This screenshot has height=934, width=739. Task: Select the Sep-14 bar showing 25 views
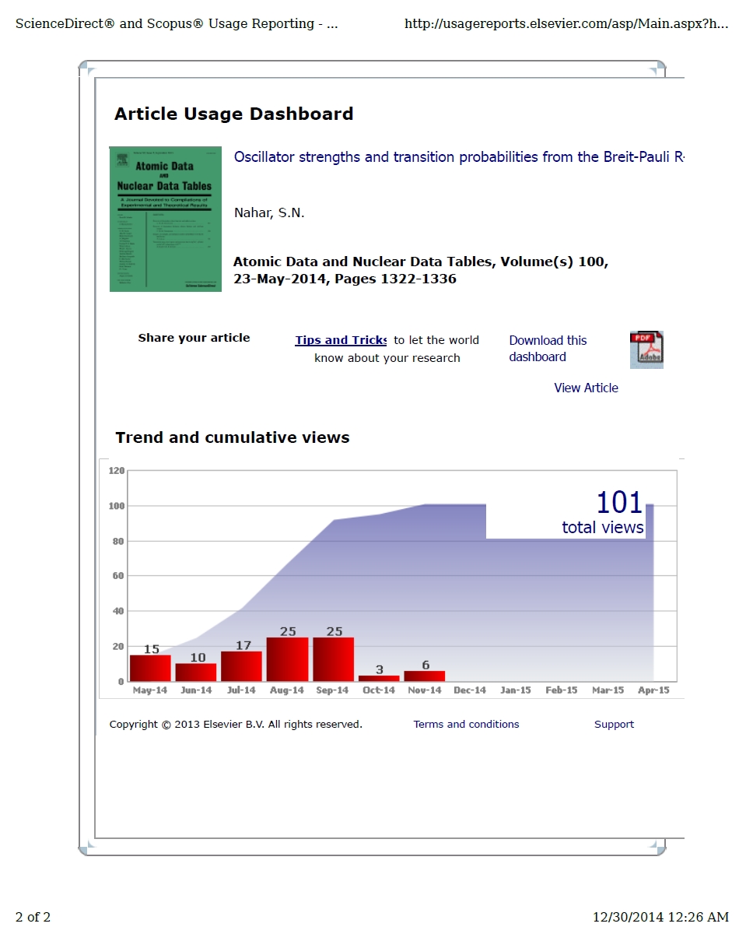[x=334, y=659]
